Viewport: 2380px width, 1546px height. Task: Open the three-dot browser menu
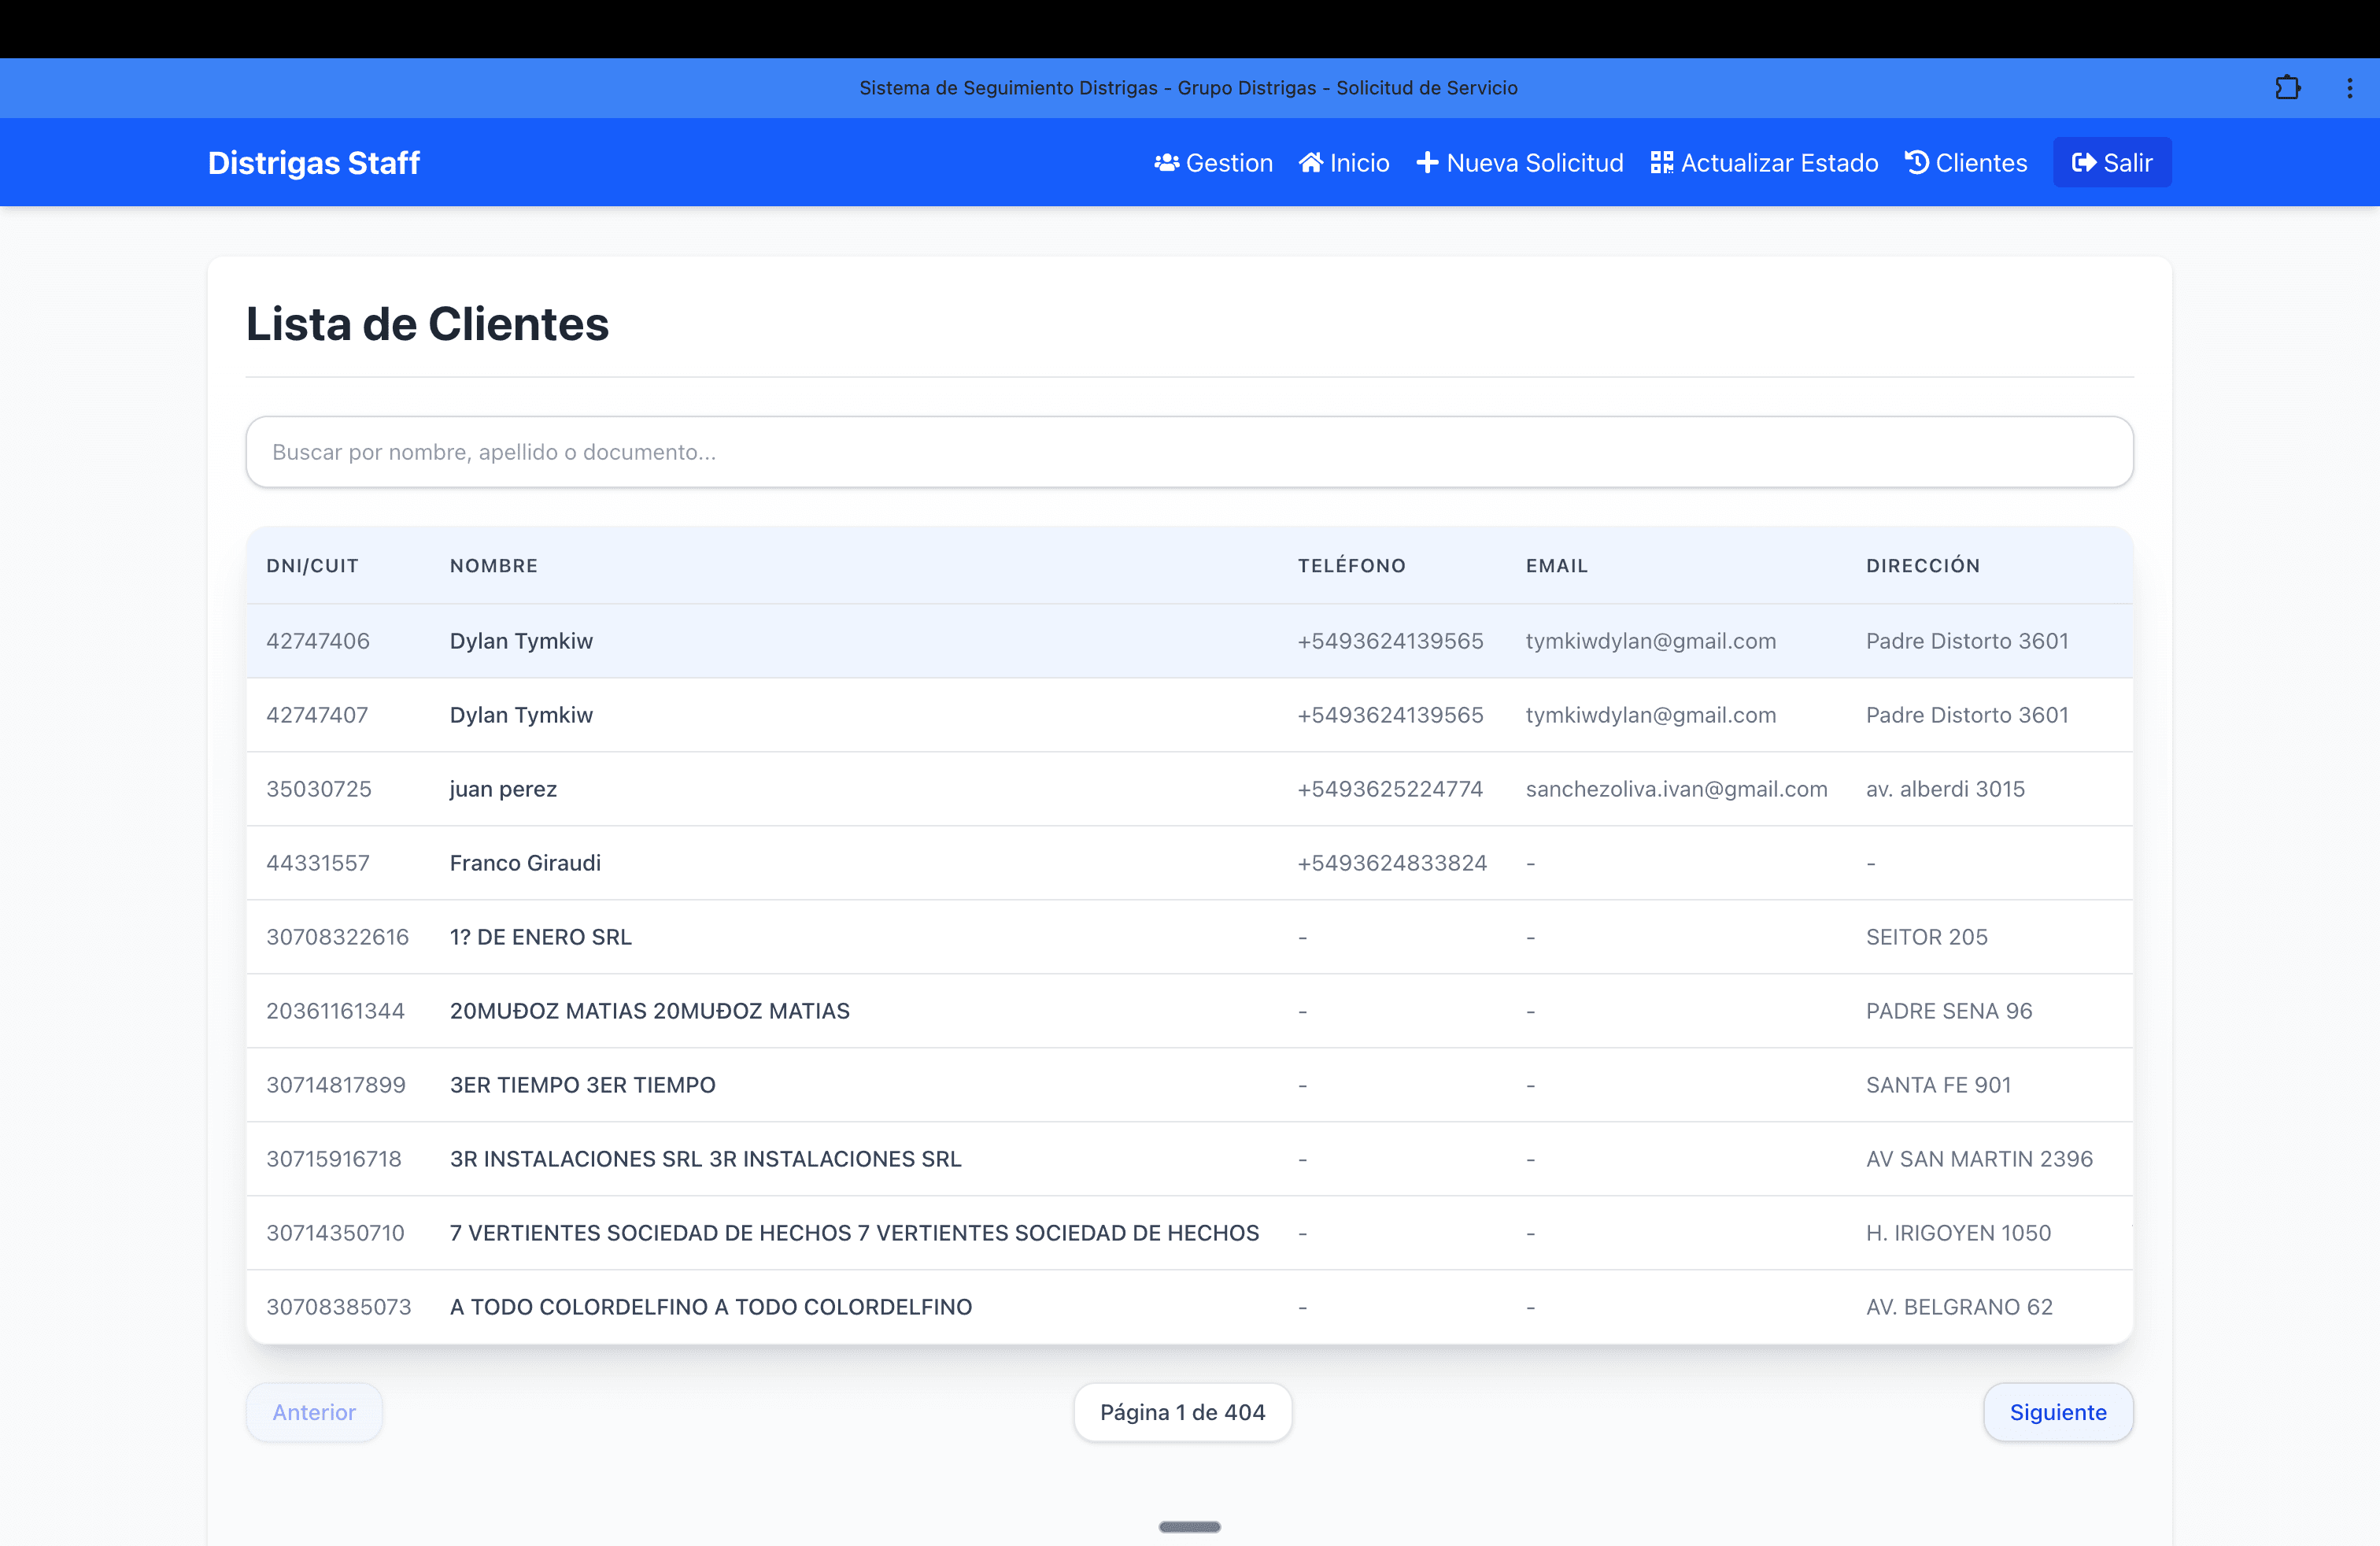(2350, 88)
